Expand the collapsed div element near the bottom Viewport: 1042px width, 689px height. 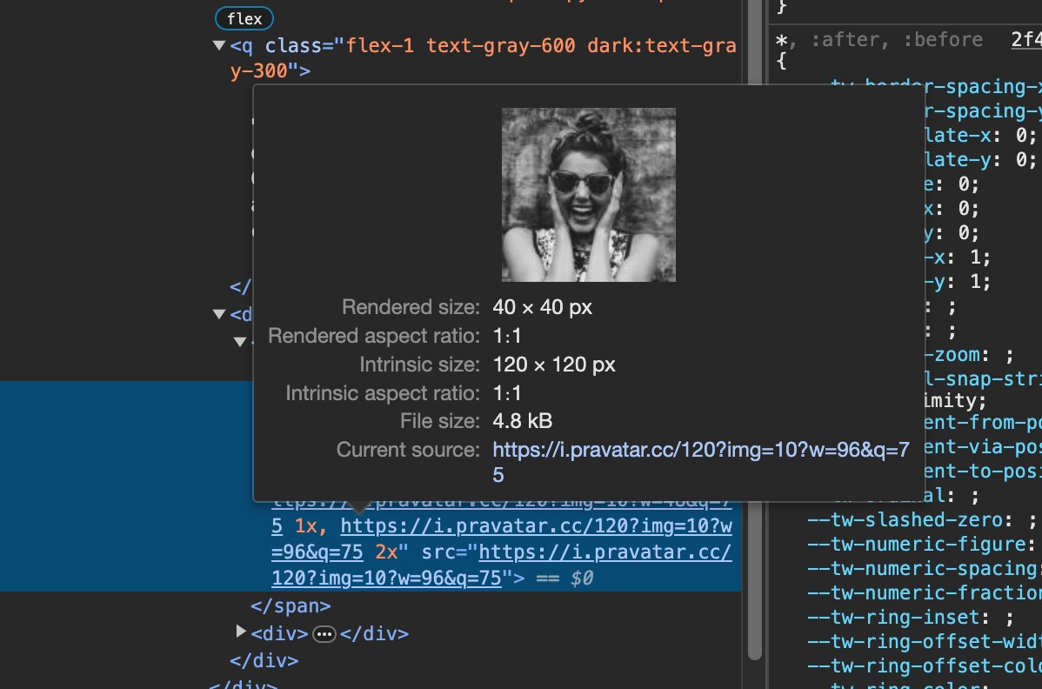[x=241, y=633]
